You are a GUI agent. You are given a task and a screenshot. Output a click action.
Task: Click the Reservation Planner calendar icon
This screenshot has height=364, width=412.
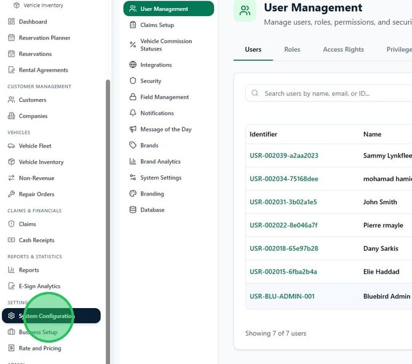point(11,38)
